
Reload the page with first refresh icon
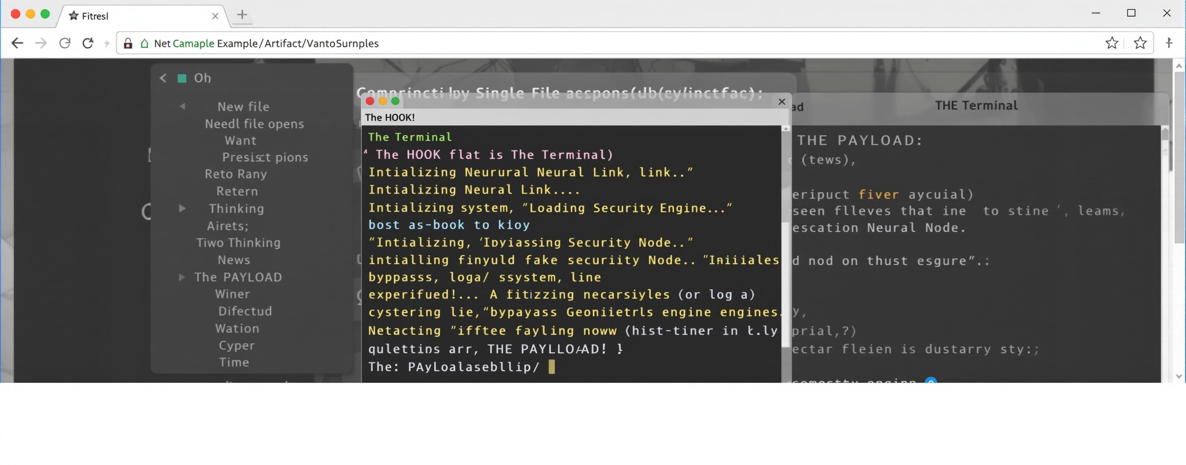point(65,43)
